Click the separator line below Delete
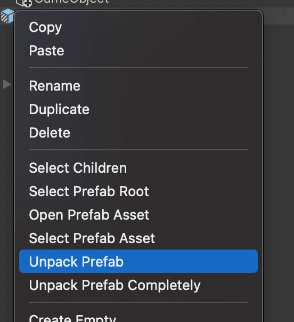Image resolution: width=294 pixels, height=322 pixels. 138,150
